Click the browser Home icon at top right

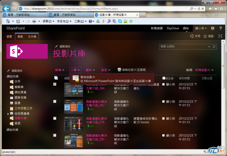[210, 9]
